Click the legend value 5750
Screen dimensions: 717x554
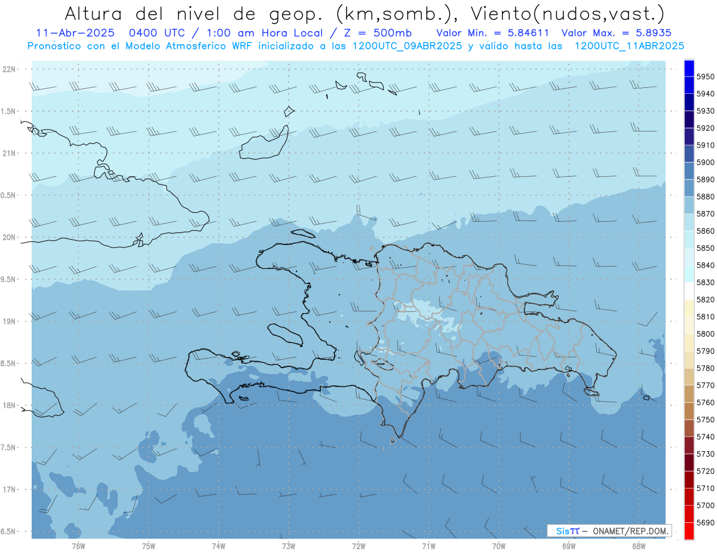[705, 420]
